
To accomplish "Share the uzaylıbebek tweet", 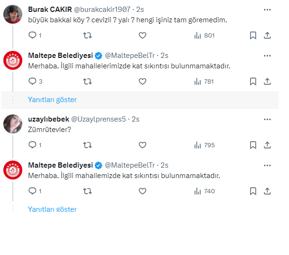I will pos(267,145).
